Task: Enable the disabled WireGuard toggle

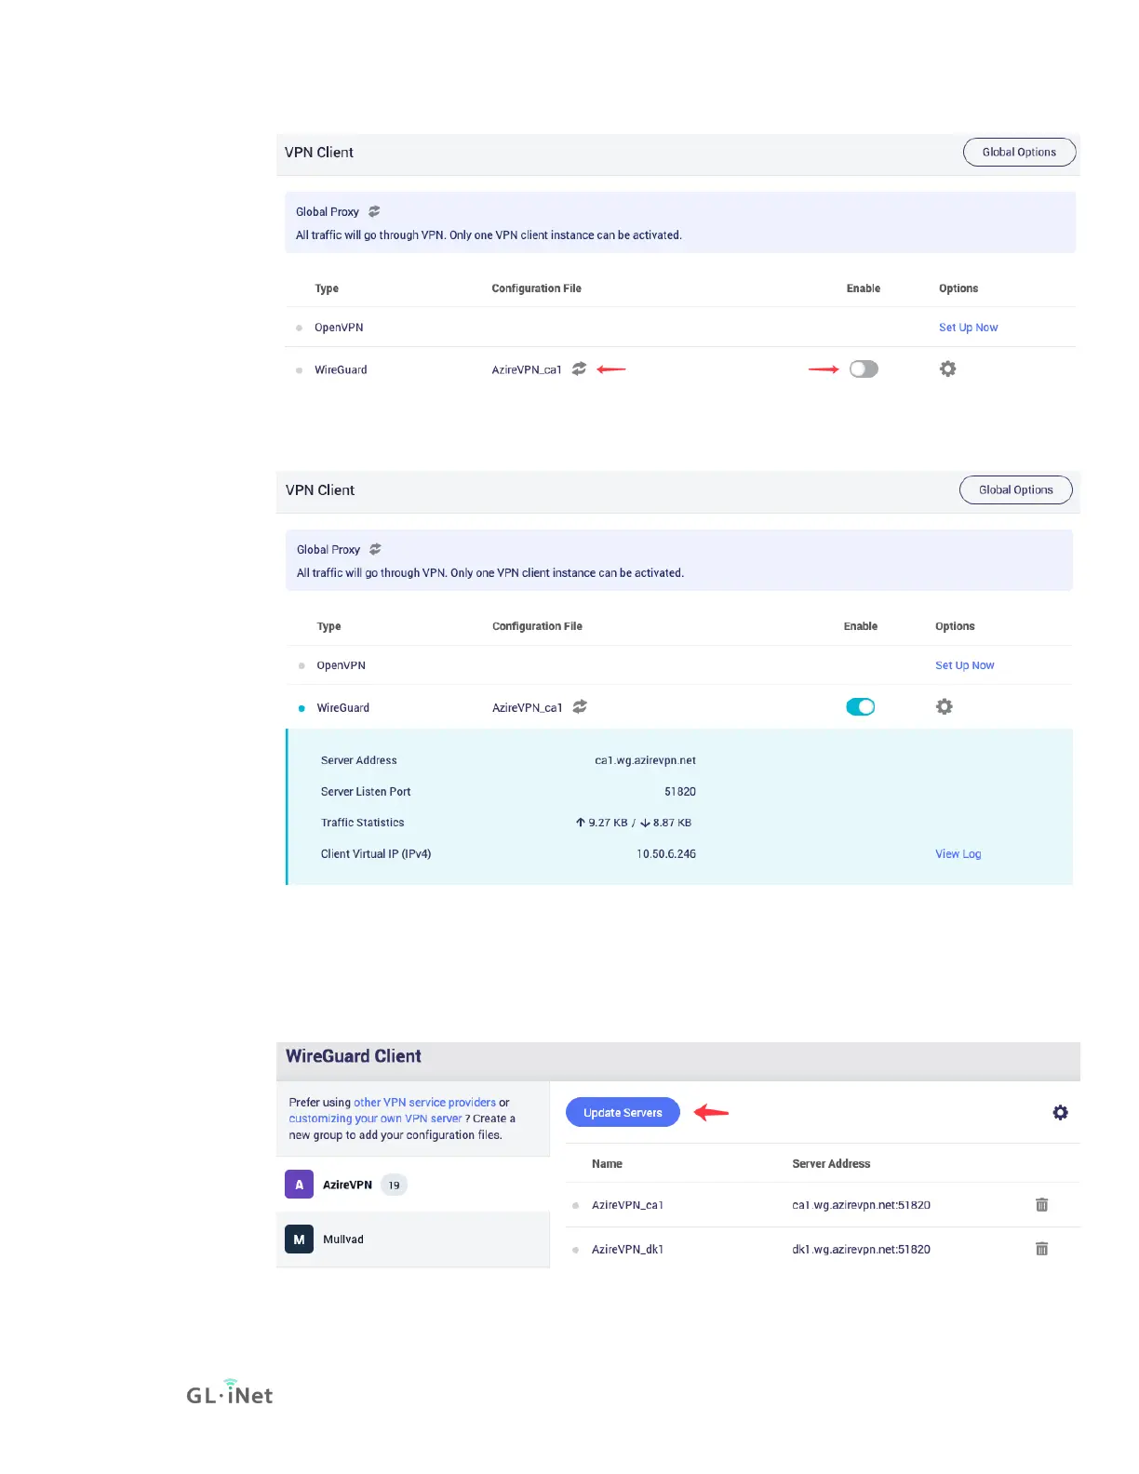Action: tap(864, 369)
